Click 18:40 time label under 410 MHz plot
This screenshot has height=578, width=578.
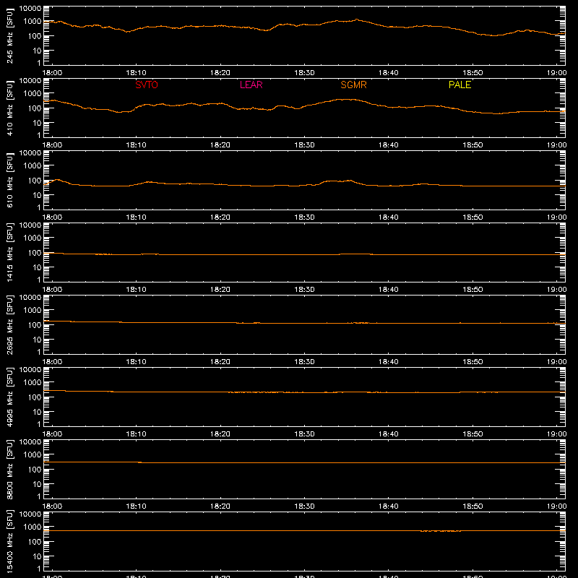pos(389,145)
